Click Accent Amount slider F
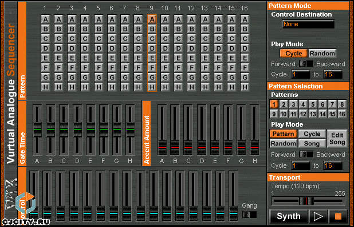The image size is (354, 227). coord(228,147)
